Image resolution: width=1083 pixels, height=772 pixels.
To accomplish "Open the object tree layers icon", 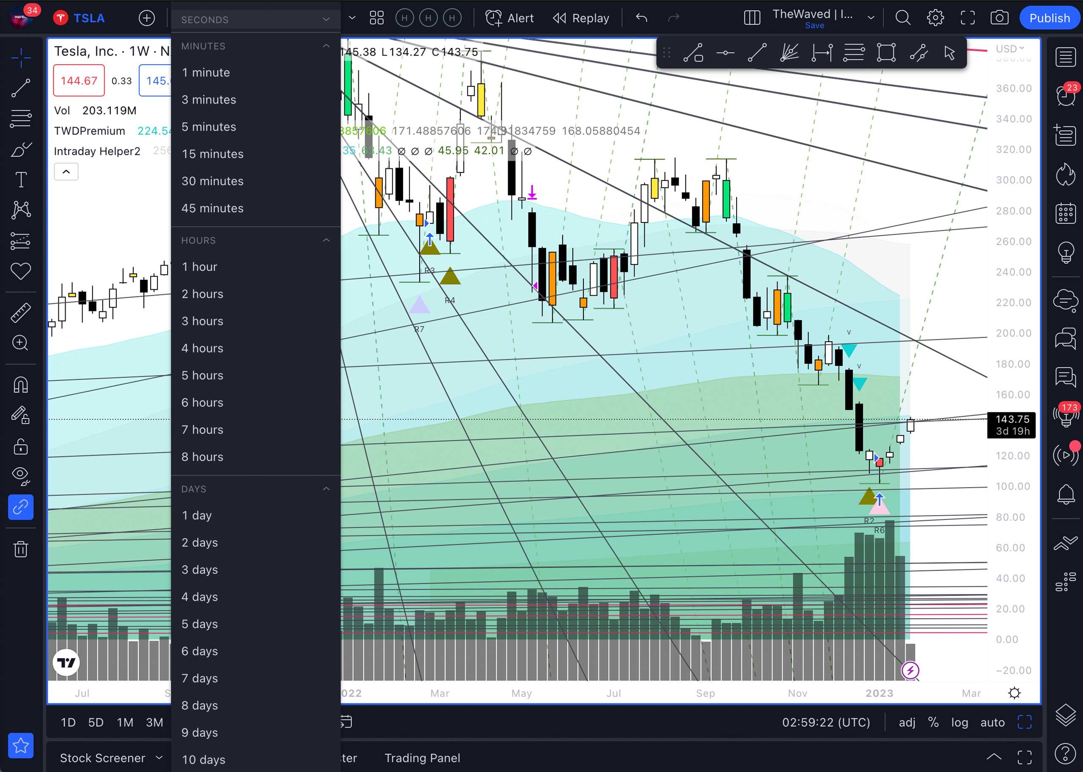I will [1065, 714].
